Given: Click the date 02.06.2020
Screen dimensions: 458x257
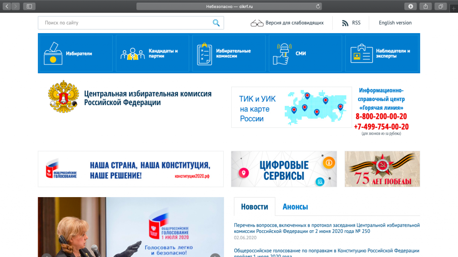Looking at the screenshot, I should tap(245, 238).
